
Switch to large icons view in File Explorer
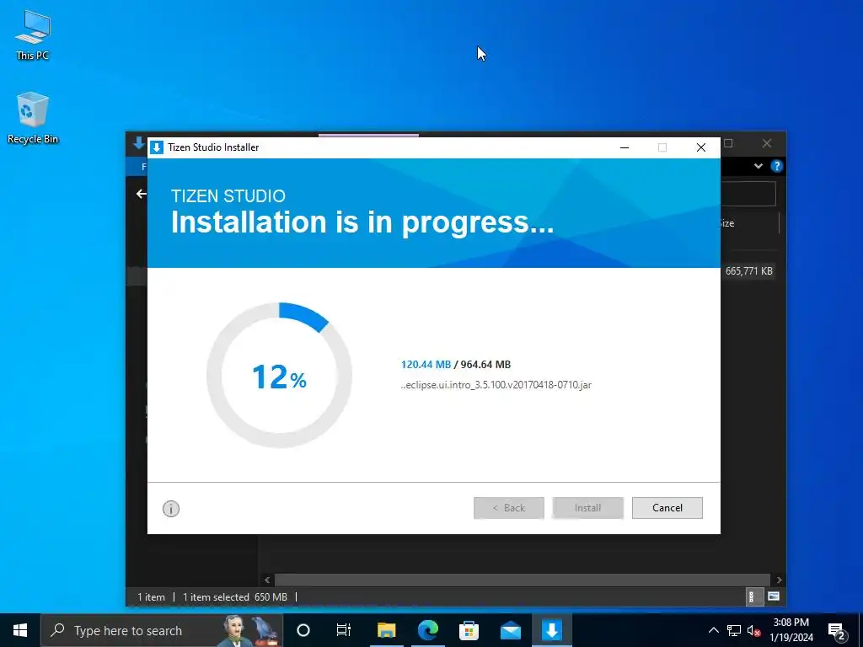click(x=774, y=596)
